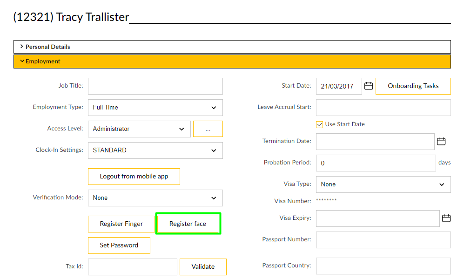
Task: Click the Start Date input field
Action: (339, 86)
